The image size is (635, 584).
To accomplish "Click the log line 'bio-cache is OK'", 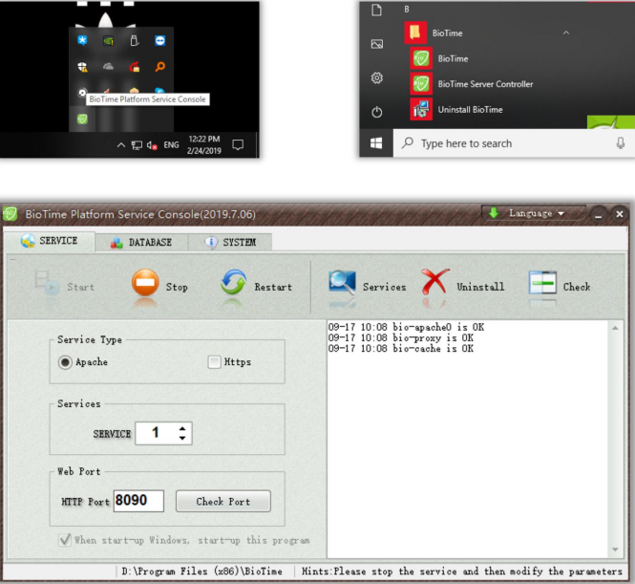I will (x=401, y=349).
